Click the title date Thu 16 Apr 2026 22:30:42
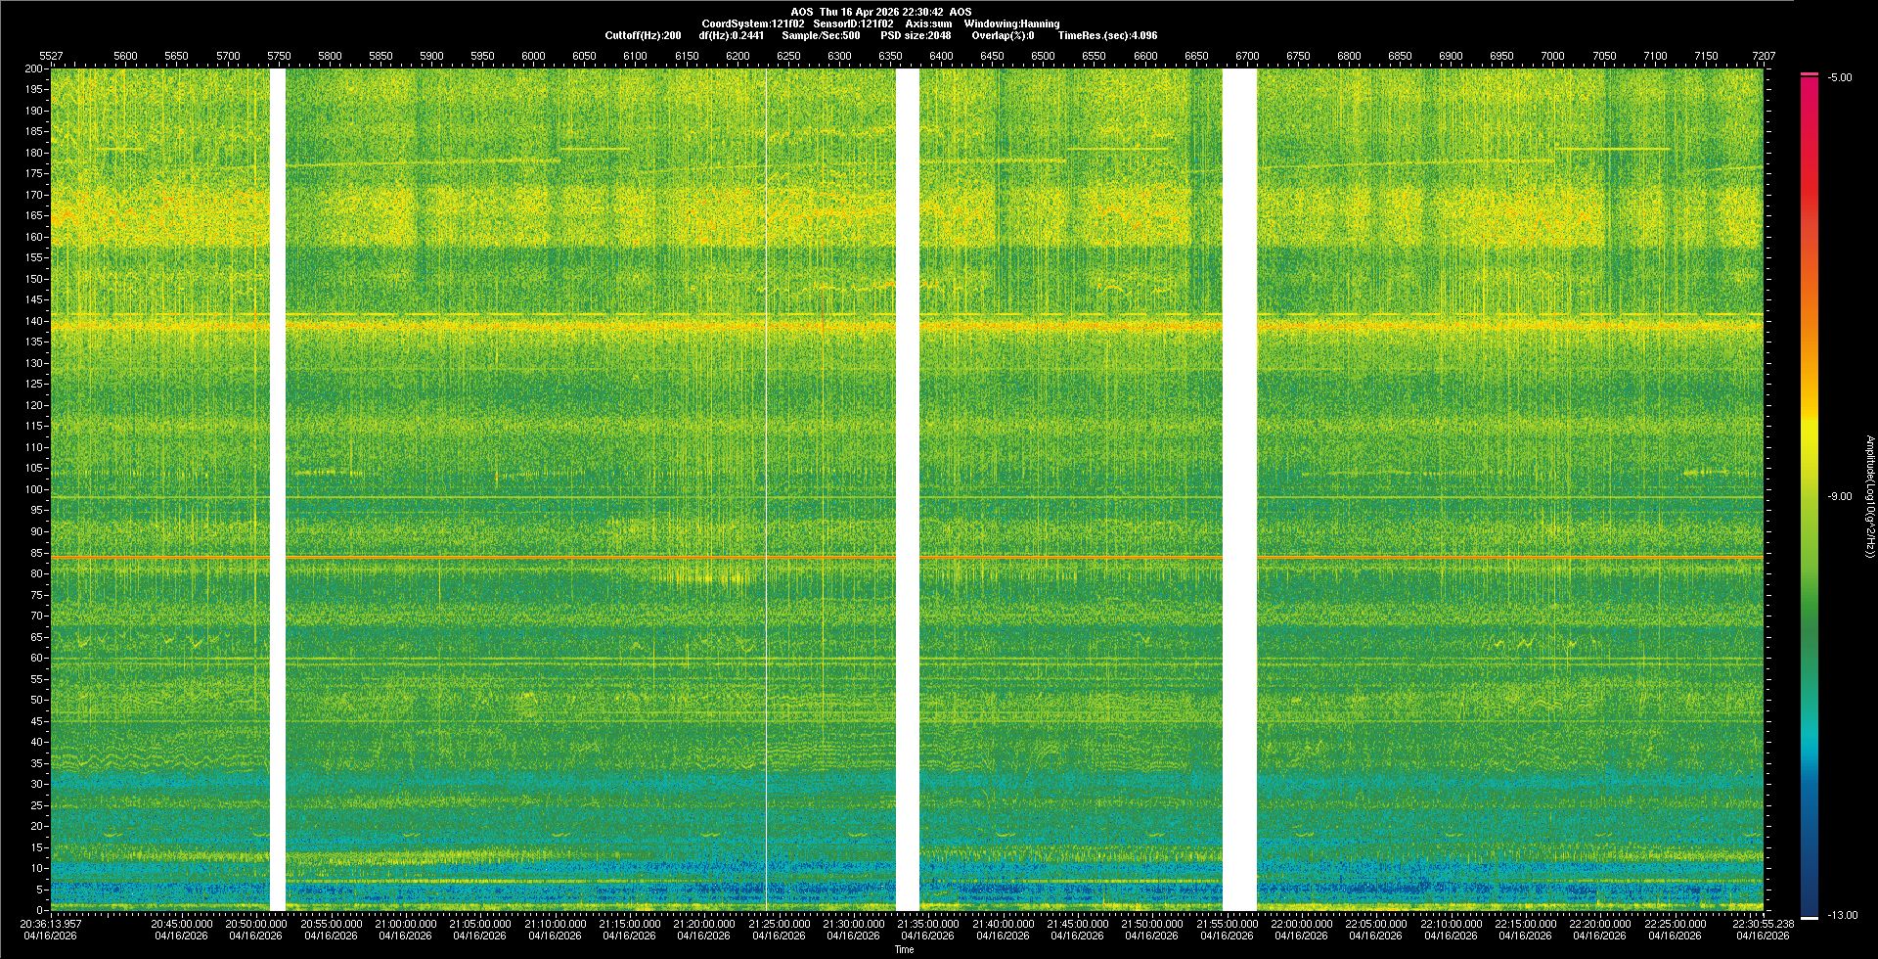 (881, 12)
